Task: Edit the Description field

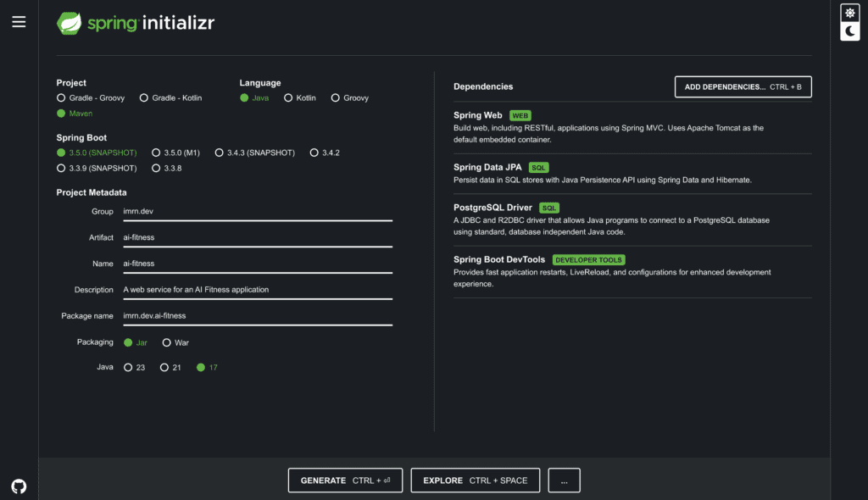Action: click(x=258, y=290)
